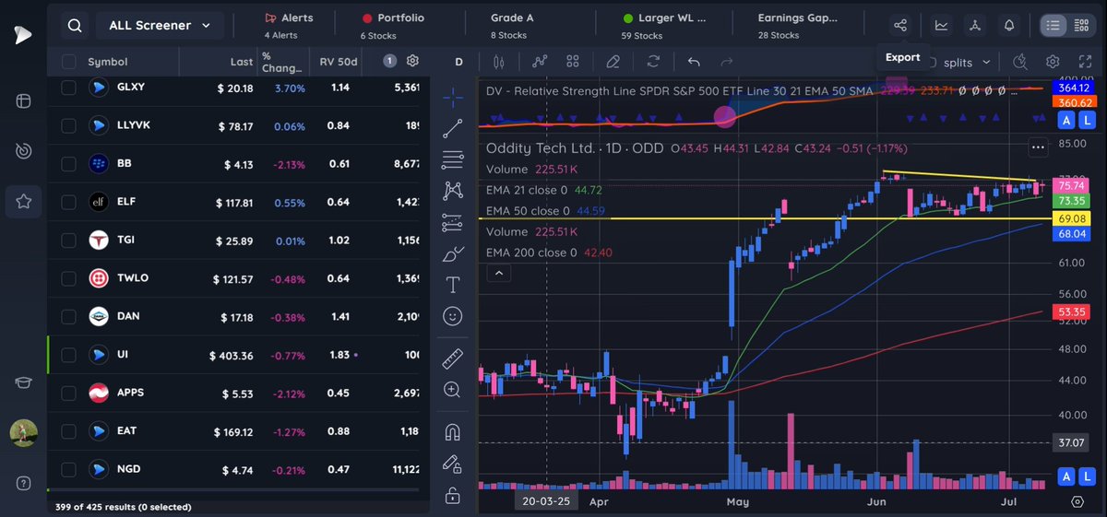Click the app logo in the sidebar
Image resolution: width=1107 pixels, height=517 pixels.
(22, 36)
